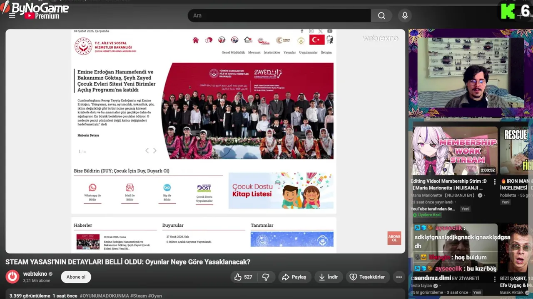The image size is (533, 299).
Task: Open BİZİ ŞAŞIRT video thumbnail
Action: [x=516, y=248]
